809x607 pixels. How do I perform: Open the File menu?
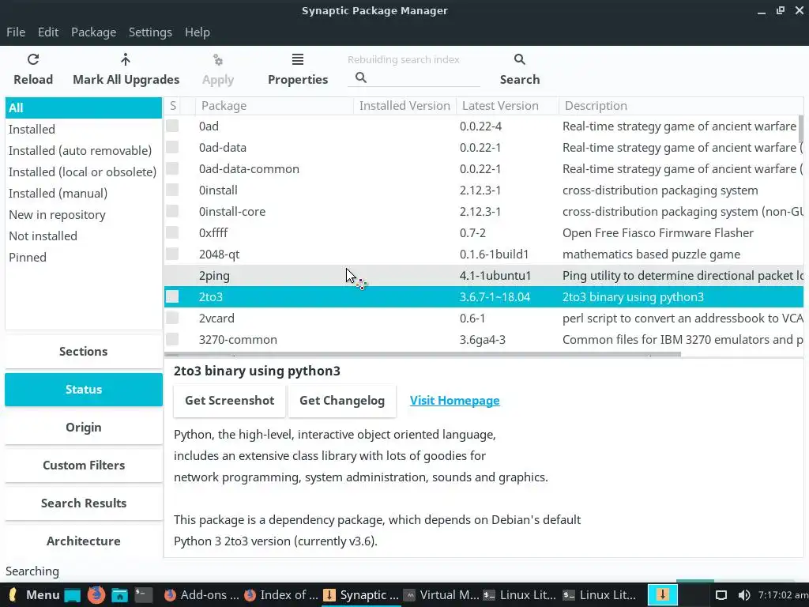coord(16,32)
